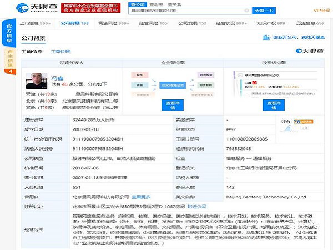
Task: Click the 公司类型 value 股份有限公司
Action: (x=114, y=158)
